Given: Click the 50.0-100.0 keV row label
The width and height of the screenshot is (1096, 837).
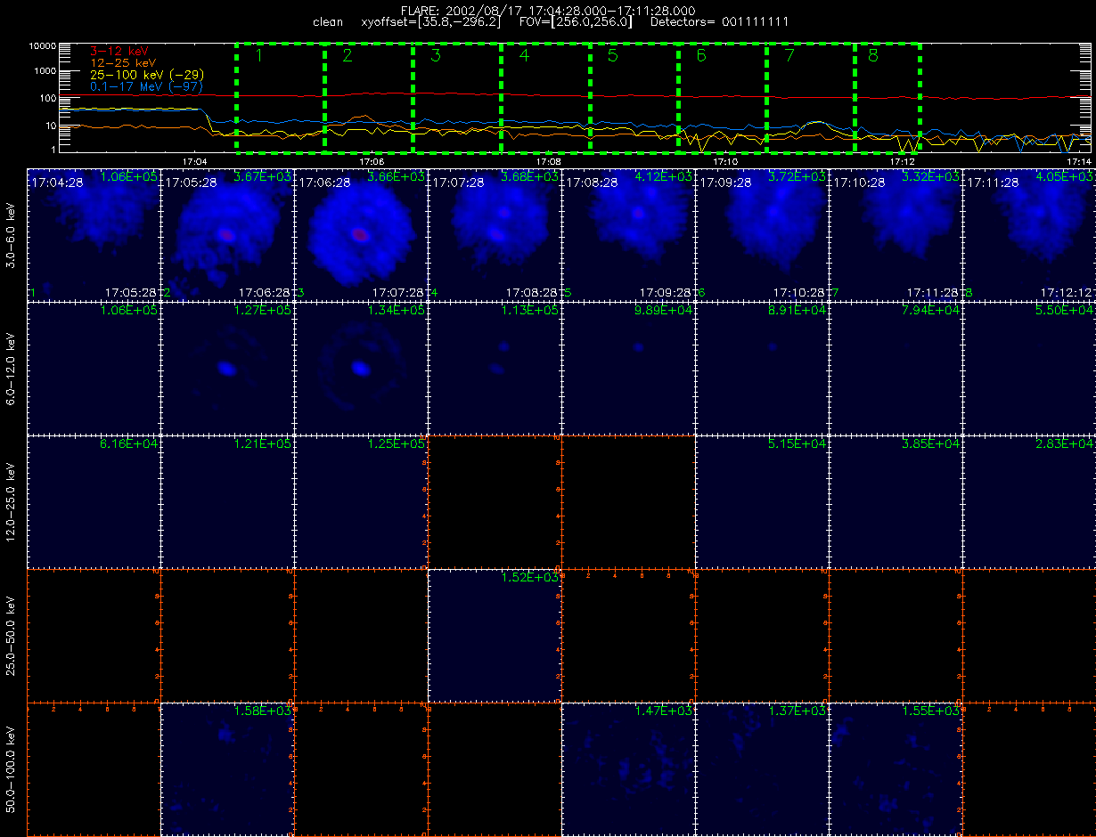Looking at the screenshot, I should 12,768.
